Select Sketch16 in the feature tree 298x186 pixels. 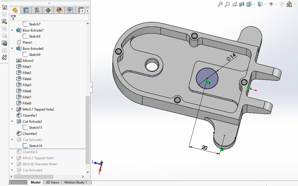tap(35, 146)
